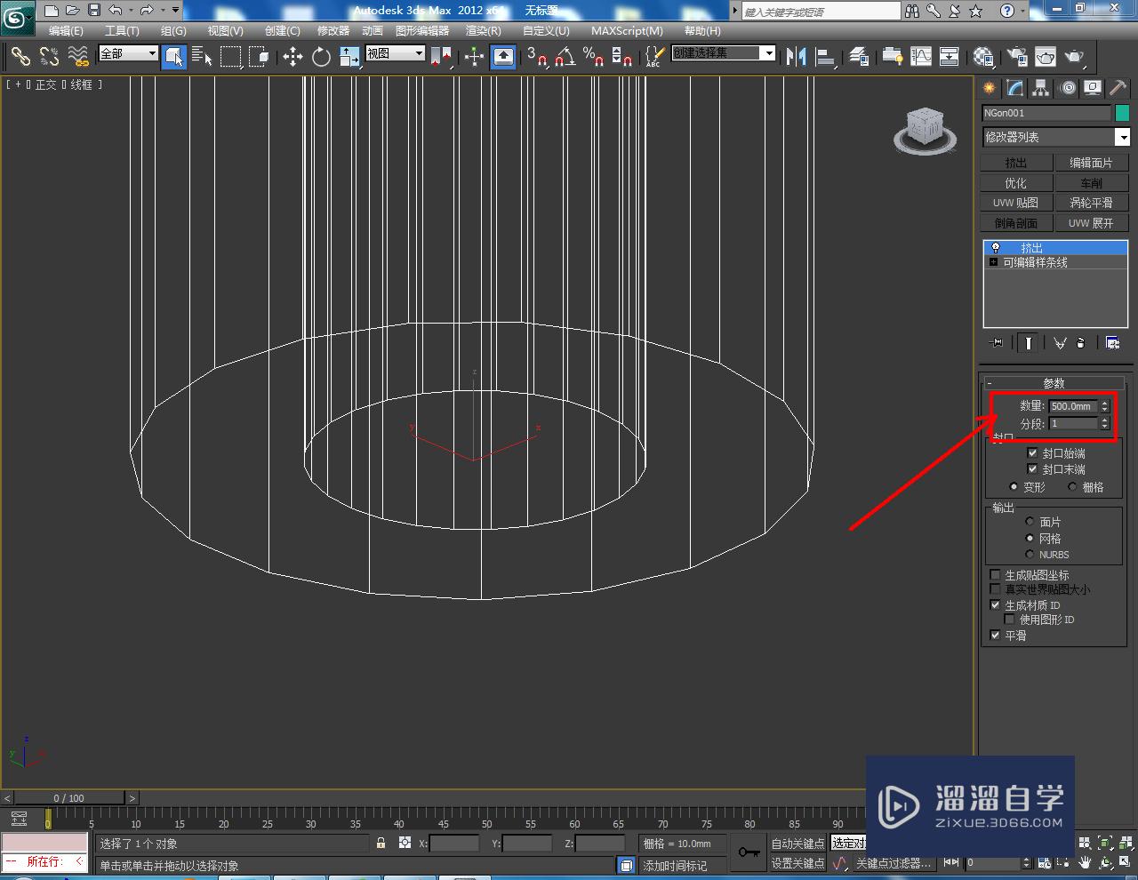Open the Material Editor icon
Viewport: 1138px width, 880px height.
pos(983,57)
